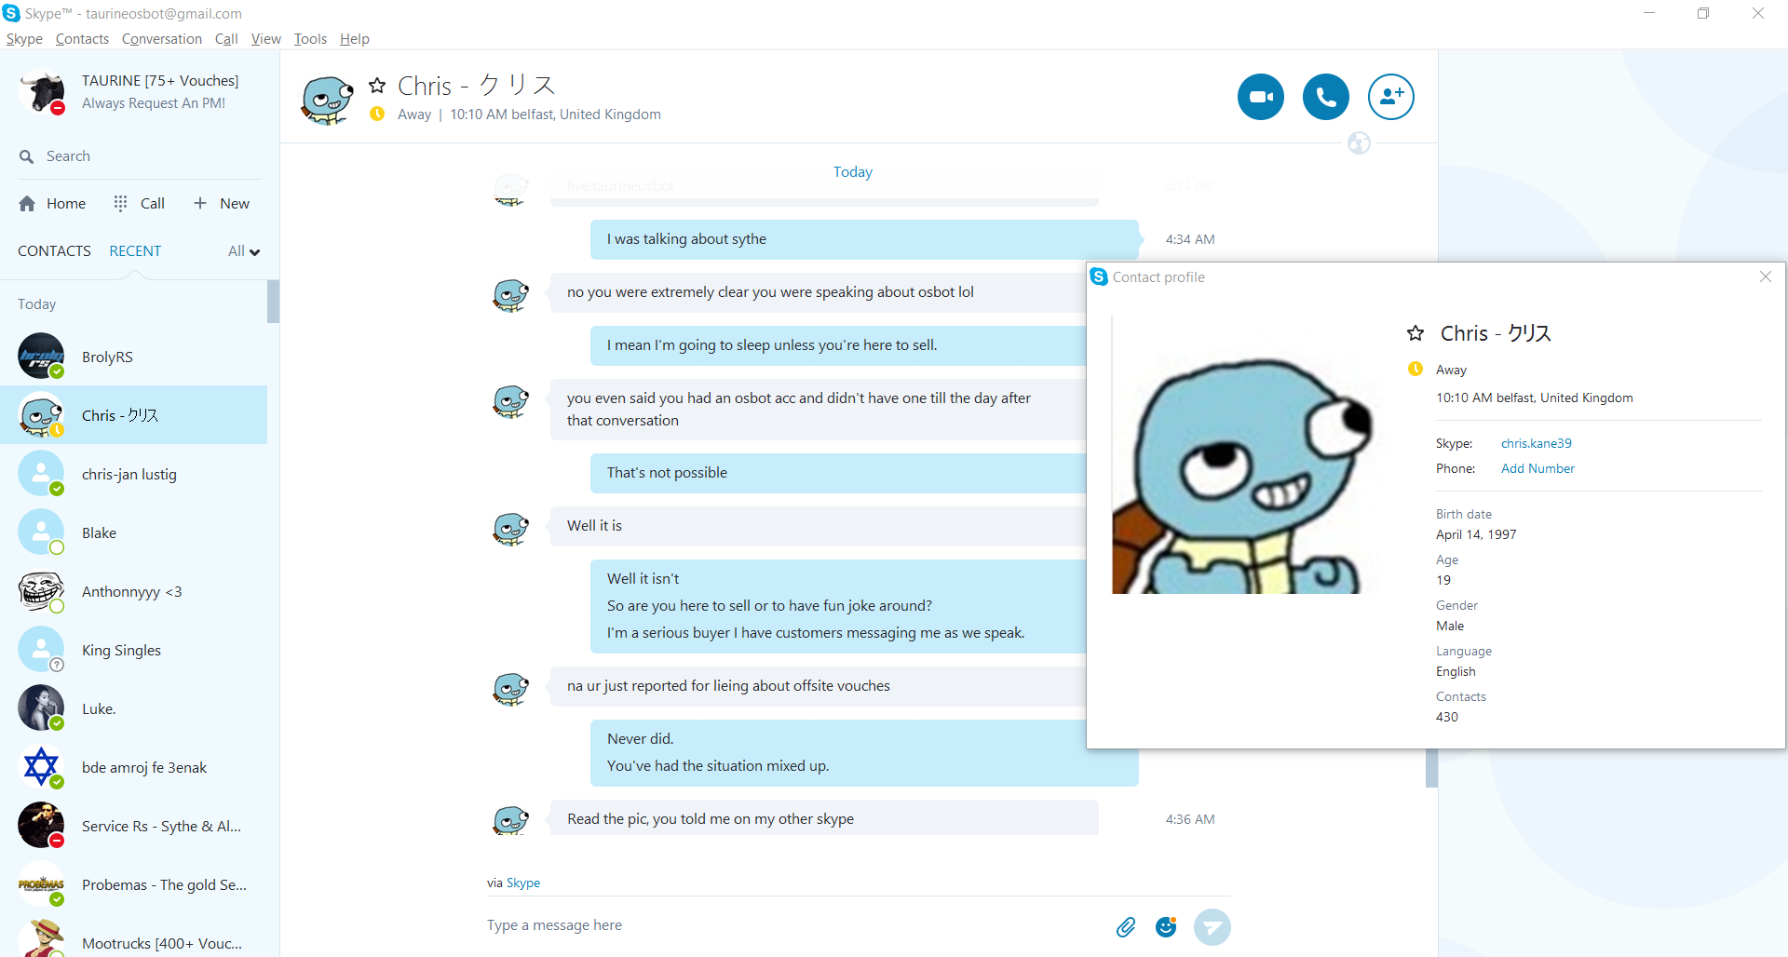Screen dimensions: 1788x957
Task: Open the Luke. conversation
Action: 133,708
